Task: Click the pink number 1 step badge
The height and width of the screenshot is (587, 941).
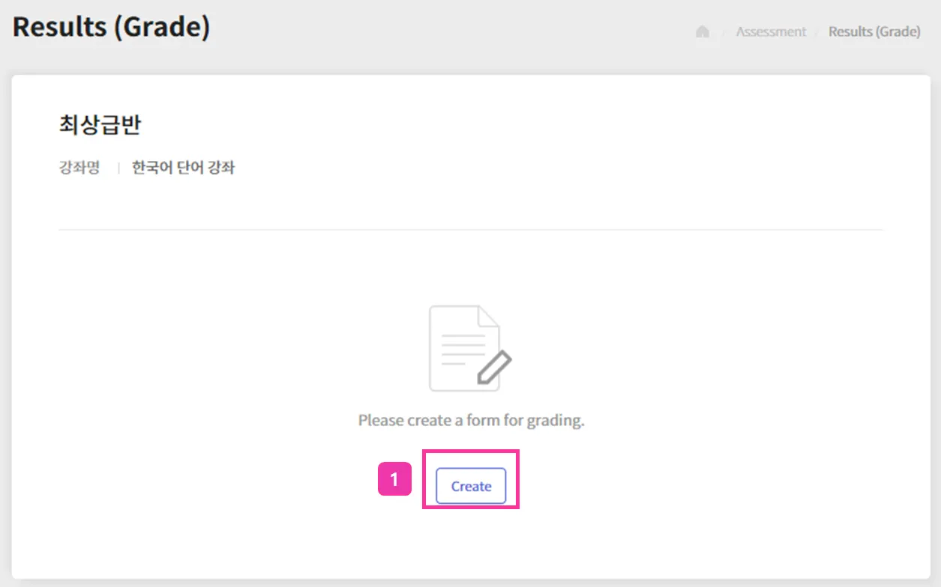Action: (x=394, y=479)
